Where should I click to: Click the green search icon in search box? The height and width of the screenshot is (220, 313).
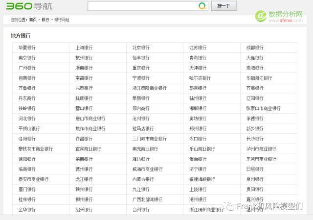coord(202,6)
